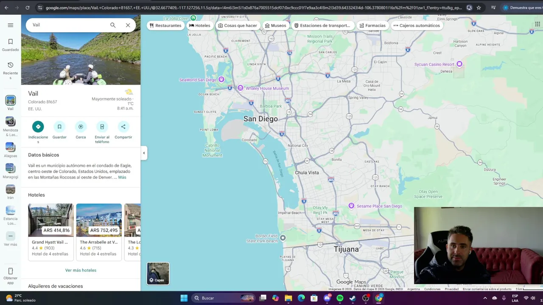Screen dimensions: 543x305
Task: Expand description with Más link
Action: pyautogui.click(x=122, y=177)
